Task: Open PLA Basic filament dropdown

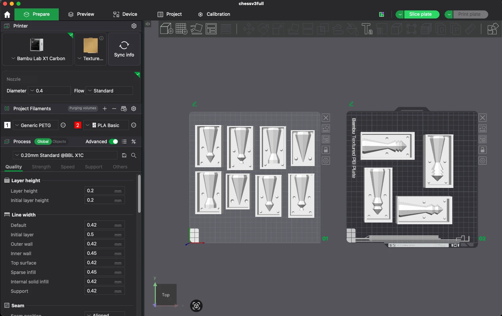Action: tap(106, 125)
